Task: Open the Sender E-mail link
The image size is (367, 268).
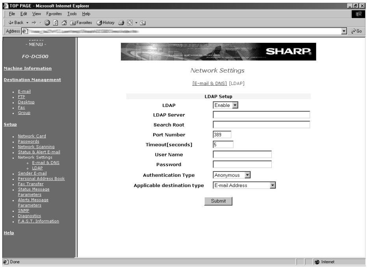Action: click(x=32, y=173)
